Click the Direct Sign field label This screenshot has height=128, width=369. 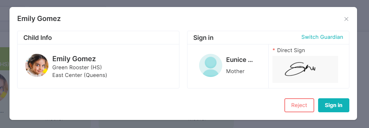(291, 50)
